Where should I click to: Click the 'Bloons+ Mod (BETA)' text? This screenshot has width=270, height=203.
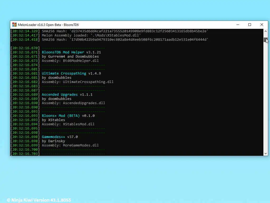[61, 116]
